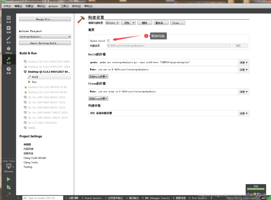Open the Compile Output pane tab

(x=132, y=198)
